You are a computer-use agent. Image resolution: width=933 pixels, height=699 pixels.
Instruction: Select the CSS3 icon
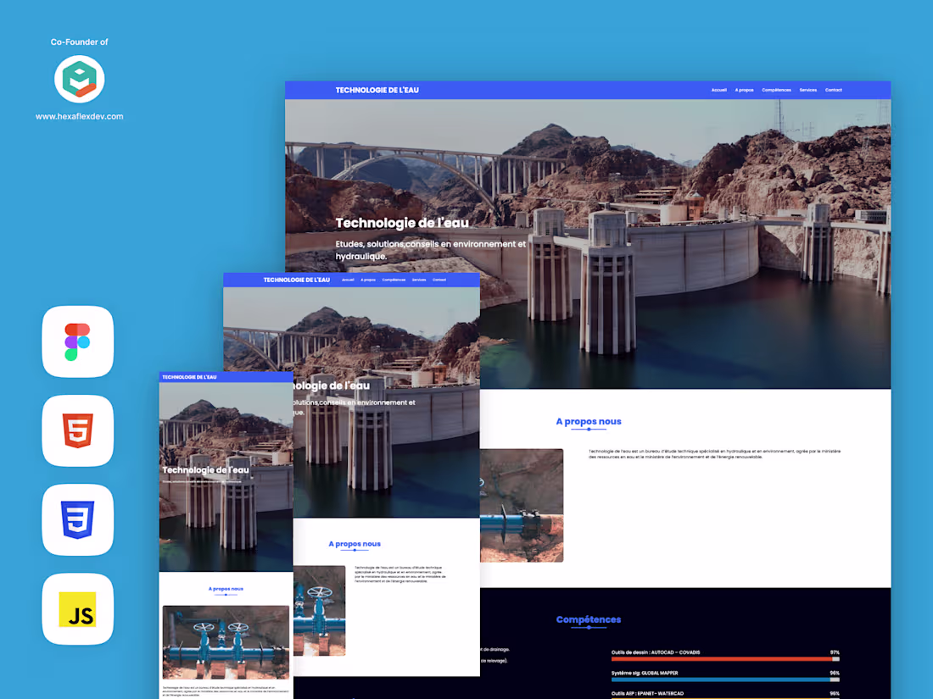tap(77, 519)
